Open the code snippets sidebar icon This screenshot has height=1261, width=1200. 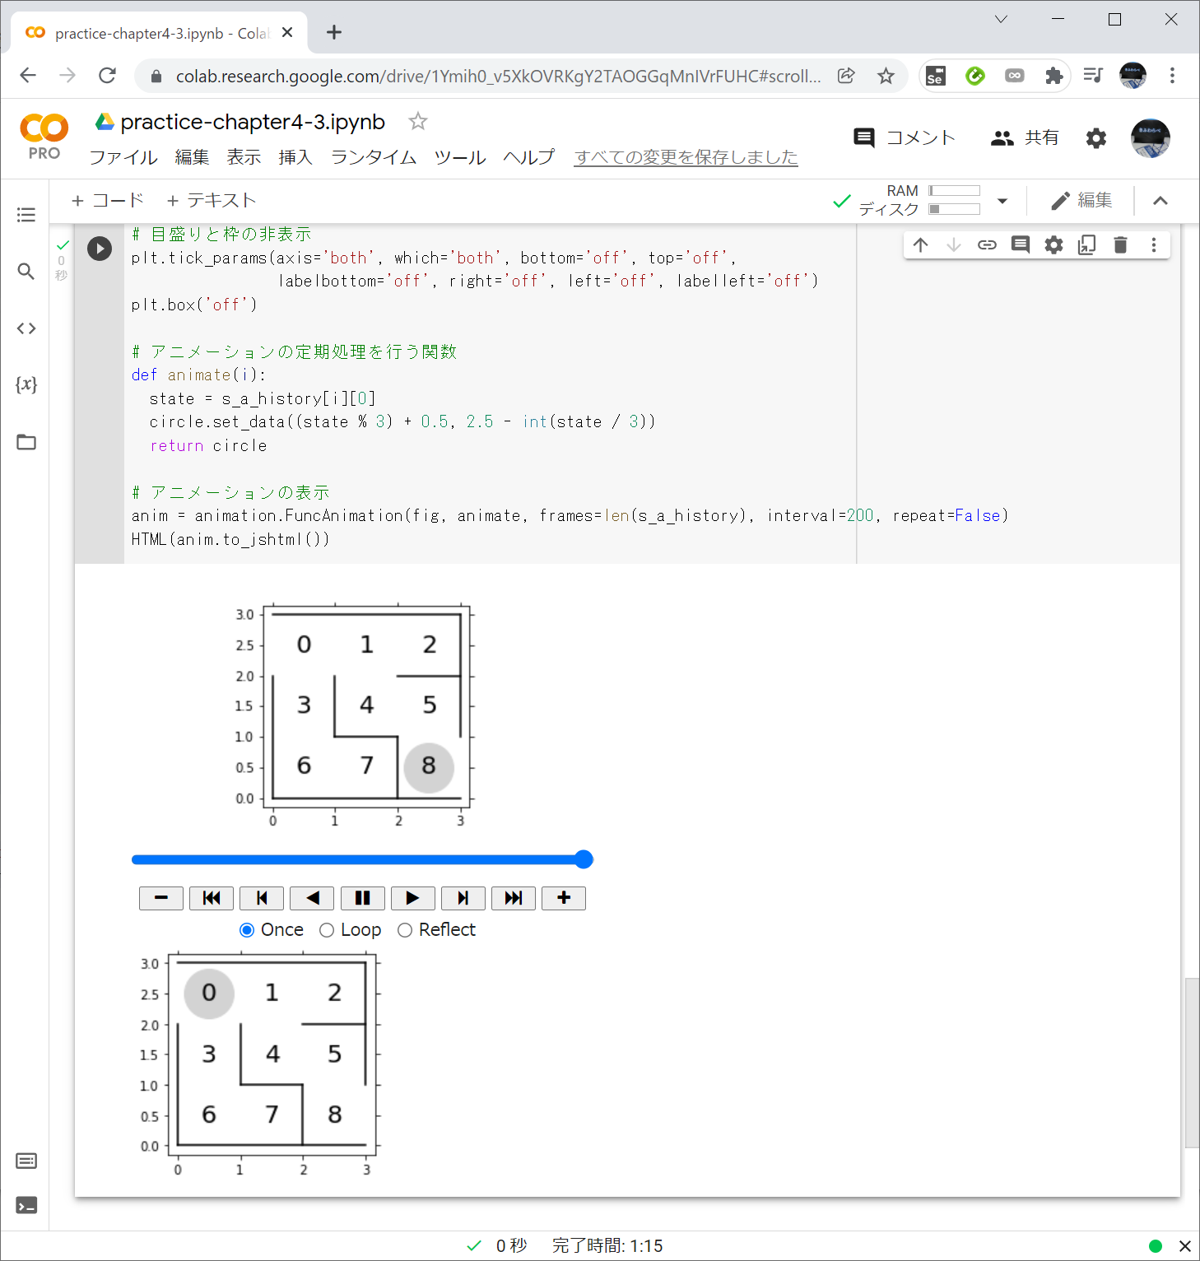coord(26,328)
